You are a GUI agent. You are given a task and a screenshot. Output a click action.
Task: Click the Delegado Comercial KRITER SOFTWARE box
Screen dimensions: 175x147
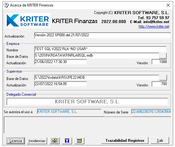click(87, 101)
